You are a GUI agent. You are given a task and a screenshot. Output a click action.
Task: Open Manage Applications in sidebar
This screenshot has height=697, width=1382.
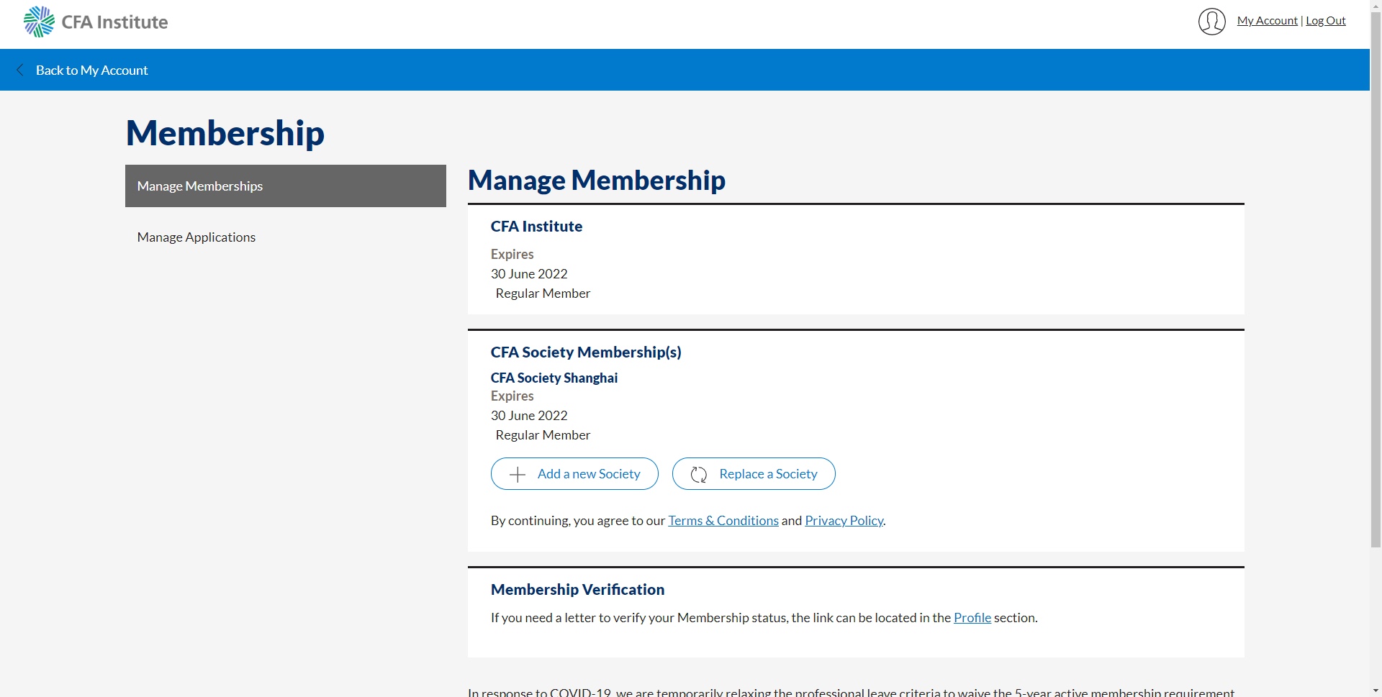[x=197, y=237]
